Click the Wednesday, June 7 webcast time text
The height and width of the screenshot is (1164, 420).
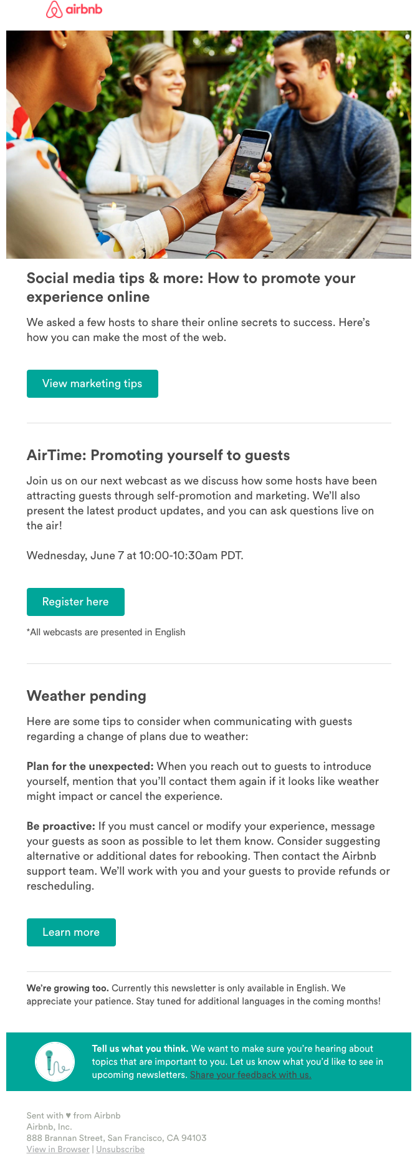click(135, 556)
